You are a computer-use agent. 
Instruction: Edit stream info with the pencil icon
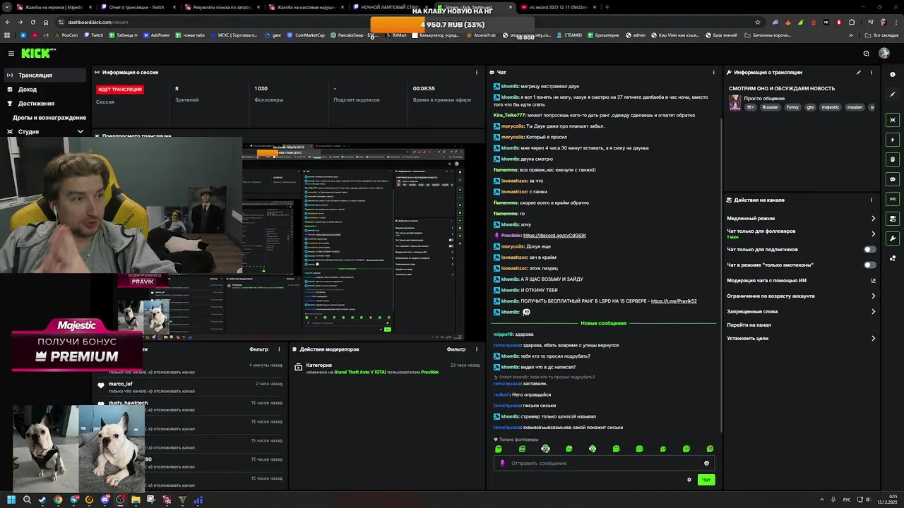pos(859,72)
